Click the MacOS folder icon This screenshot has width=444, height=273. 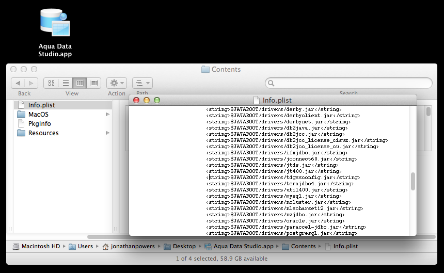tap(21, 114)
